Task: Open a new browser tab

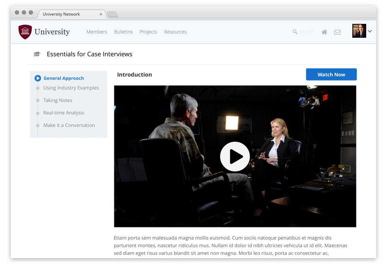Action: pos(112,14)
